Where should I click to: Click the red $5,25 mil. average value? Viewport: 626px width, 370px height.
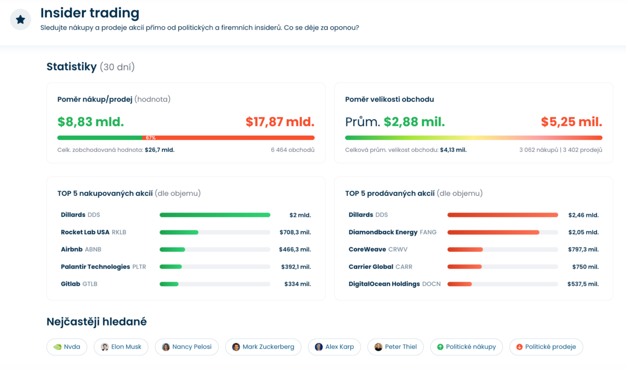tap(572, 122)
